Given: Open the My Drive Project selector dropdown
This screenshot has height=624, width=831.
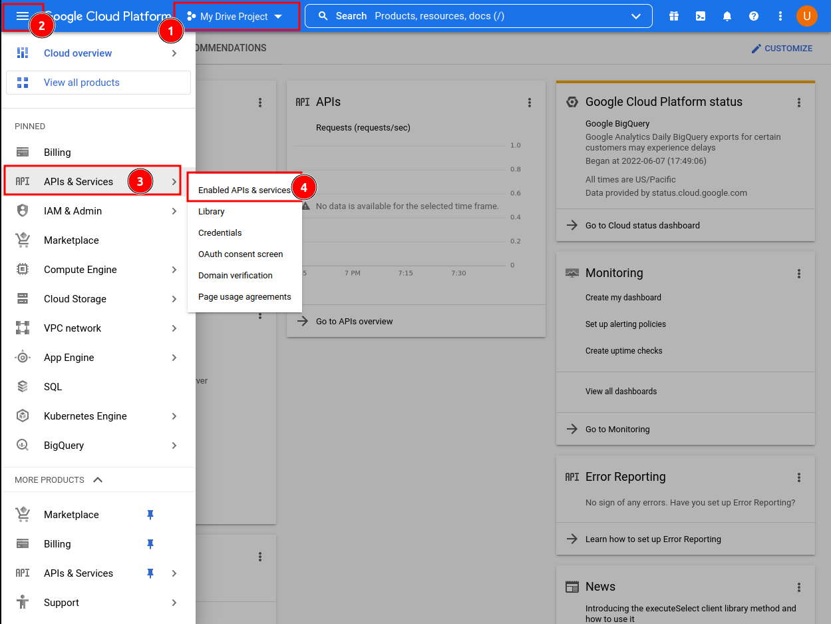Looking at the screenshot, I should point(236,16).
